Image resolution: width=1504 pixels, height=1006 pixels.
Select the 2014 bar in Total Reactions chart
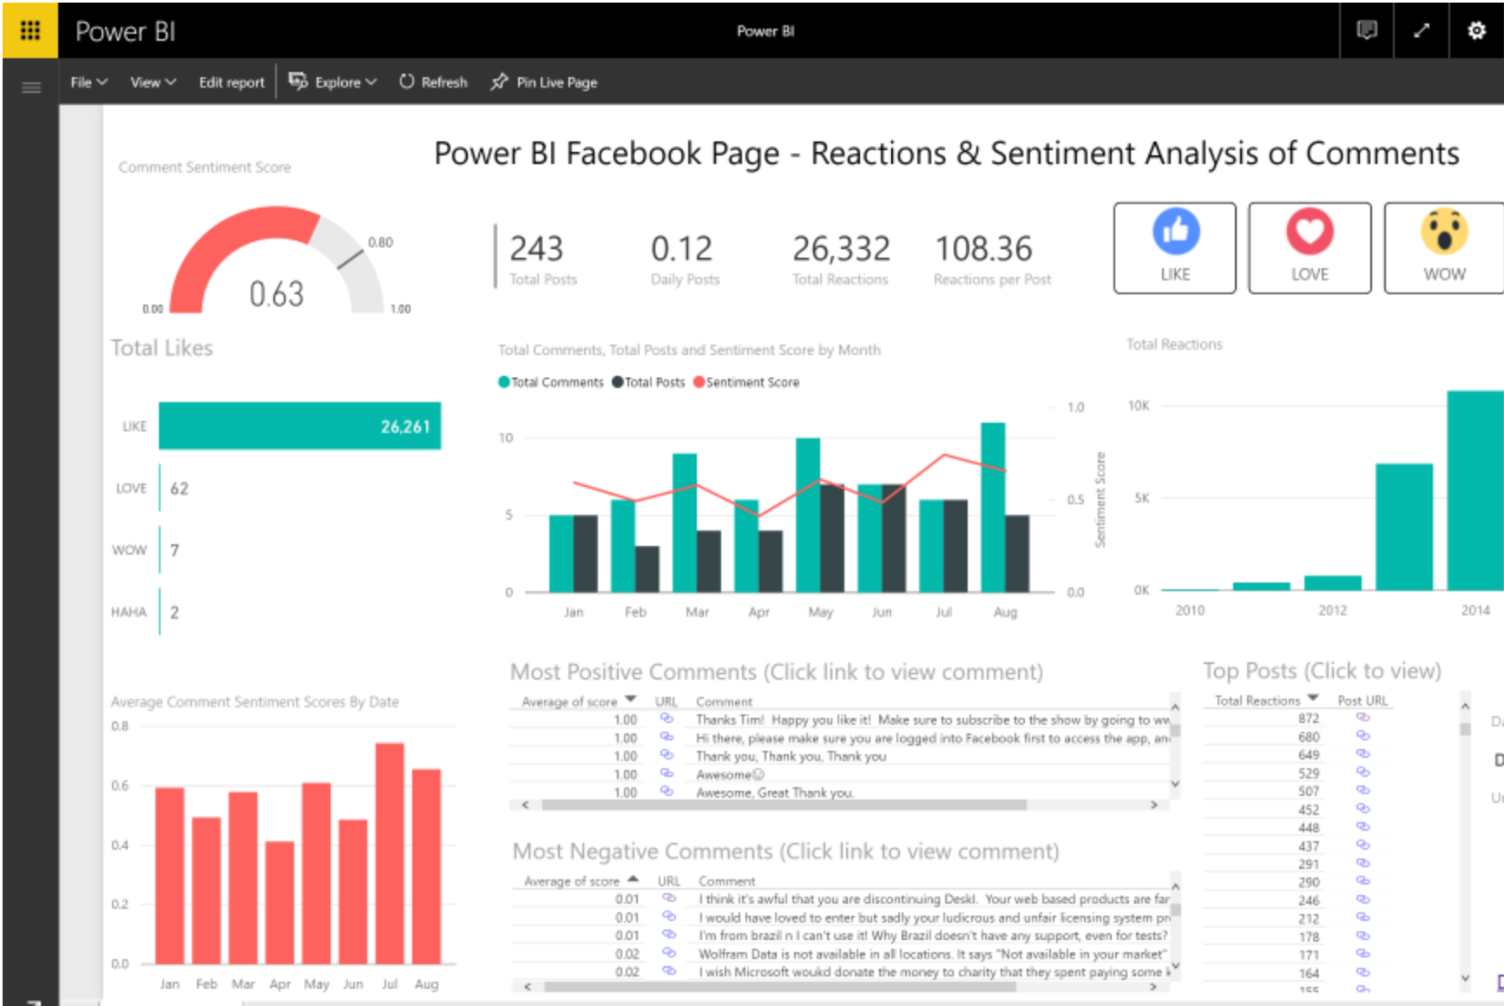coord(1474,491)
